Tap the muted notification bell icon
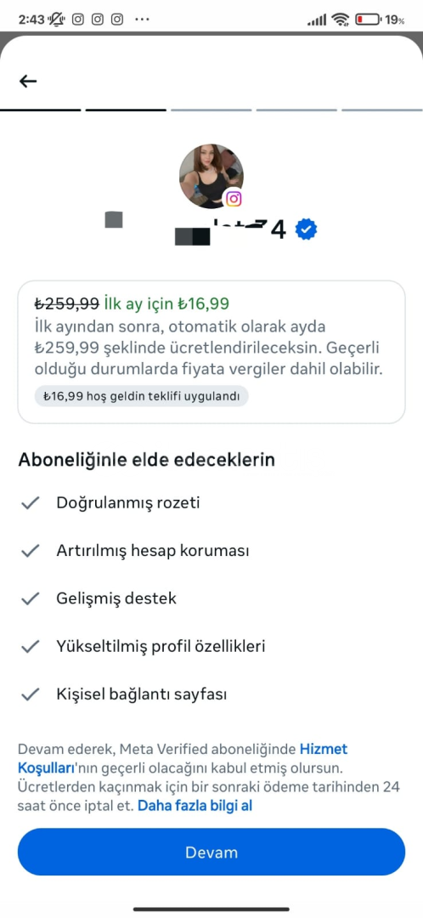The width and height of the screenshot is (423, 918). coord(57,20)
